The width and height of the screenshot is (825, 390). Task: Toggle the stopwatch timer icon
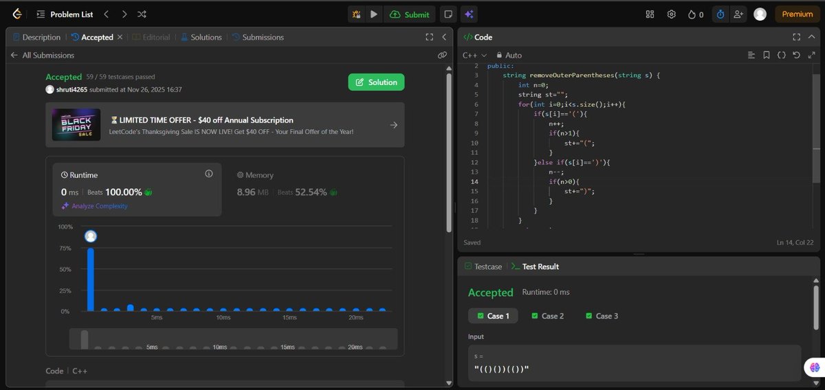click(720, 14)
